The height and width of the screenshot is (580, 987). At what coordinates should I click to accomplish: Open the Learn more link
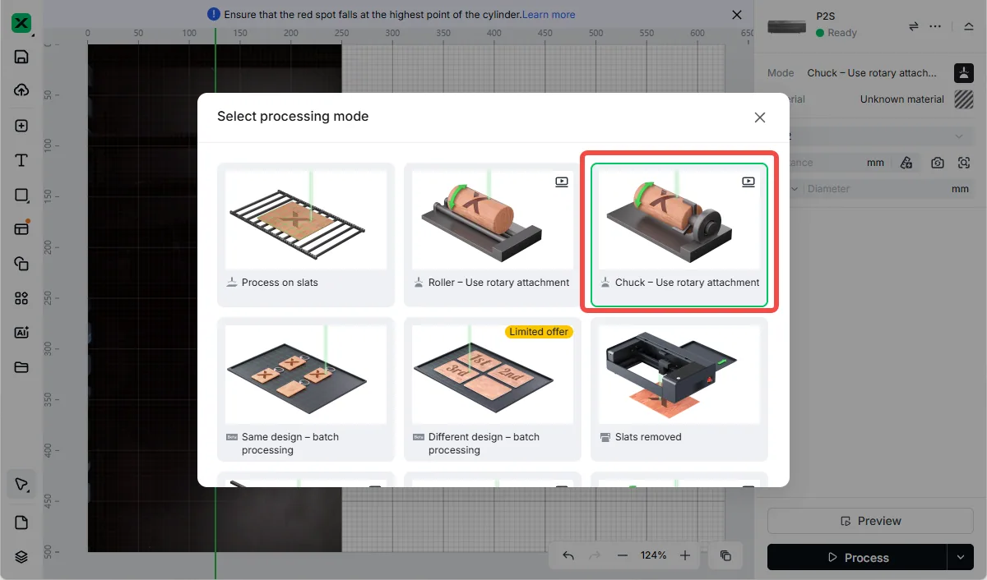[x=549, y=15]
